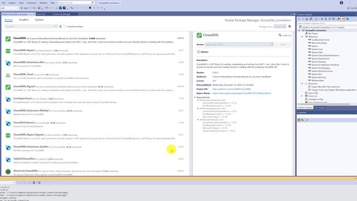Open the Report Abuse link

click(242, 93)
